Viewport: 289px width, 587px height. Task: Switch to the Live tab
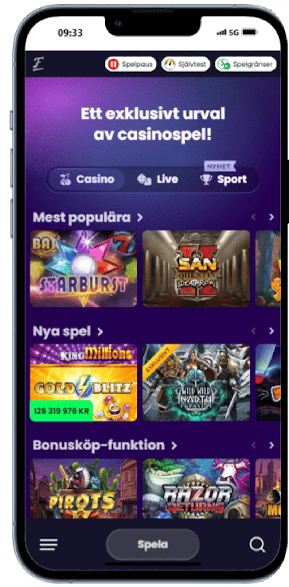pyautogui.click(x=158, y=179)
